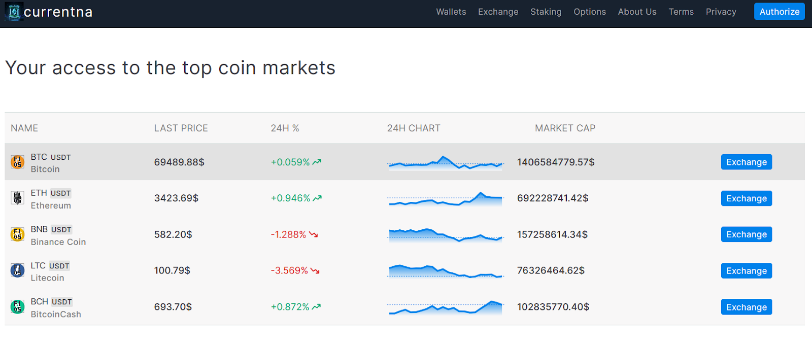Viewport: 812px width, 348px height.
Task: Click the Bitcoin coin icon
Action: 18,162
